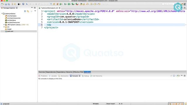The image size is (187, 105).
Task: Click the modelVersion line in editor
Action: (x=71, y=14)
